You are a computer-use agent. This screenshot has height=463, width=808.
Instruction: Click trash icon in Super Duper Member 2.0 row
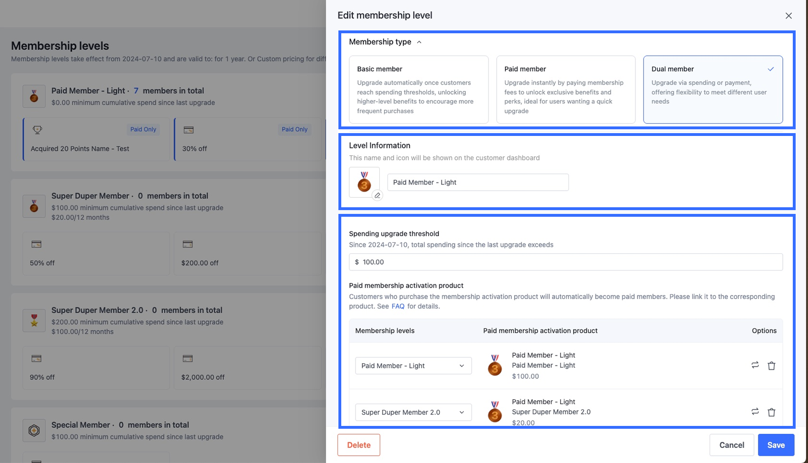[x=771, y=412]
